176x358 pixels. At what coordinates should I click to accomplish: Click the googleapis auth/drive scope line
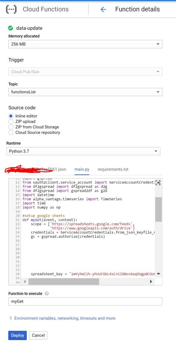tap(92, 228)
